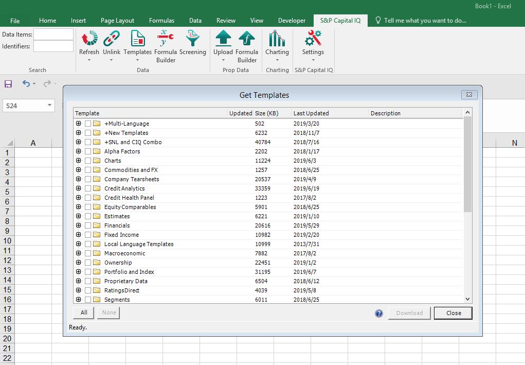525x365 pixels.
Task: Open the Charting tool
Action: [277, 39]
